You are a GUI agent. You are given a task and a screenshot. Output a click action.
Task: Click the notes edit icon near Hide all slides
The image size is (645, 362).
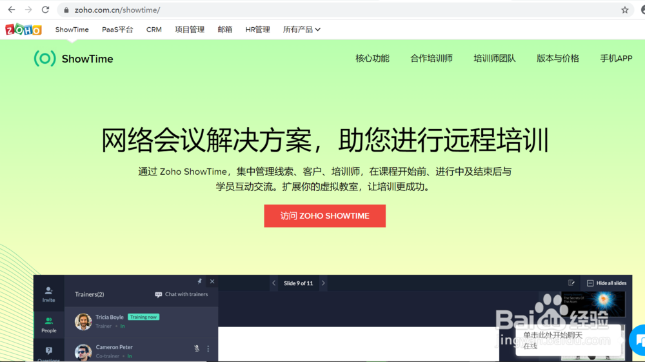point(571,283)
